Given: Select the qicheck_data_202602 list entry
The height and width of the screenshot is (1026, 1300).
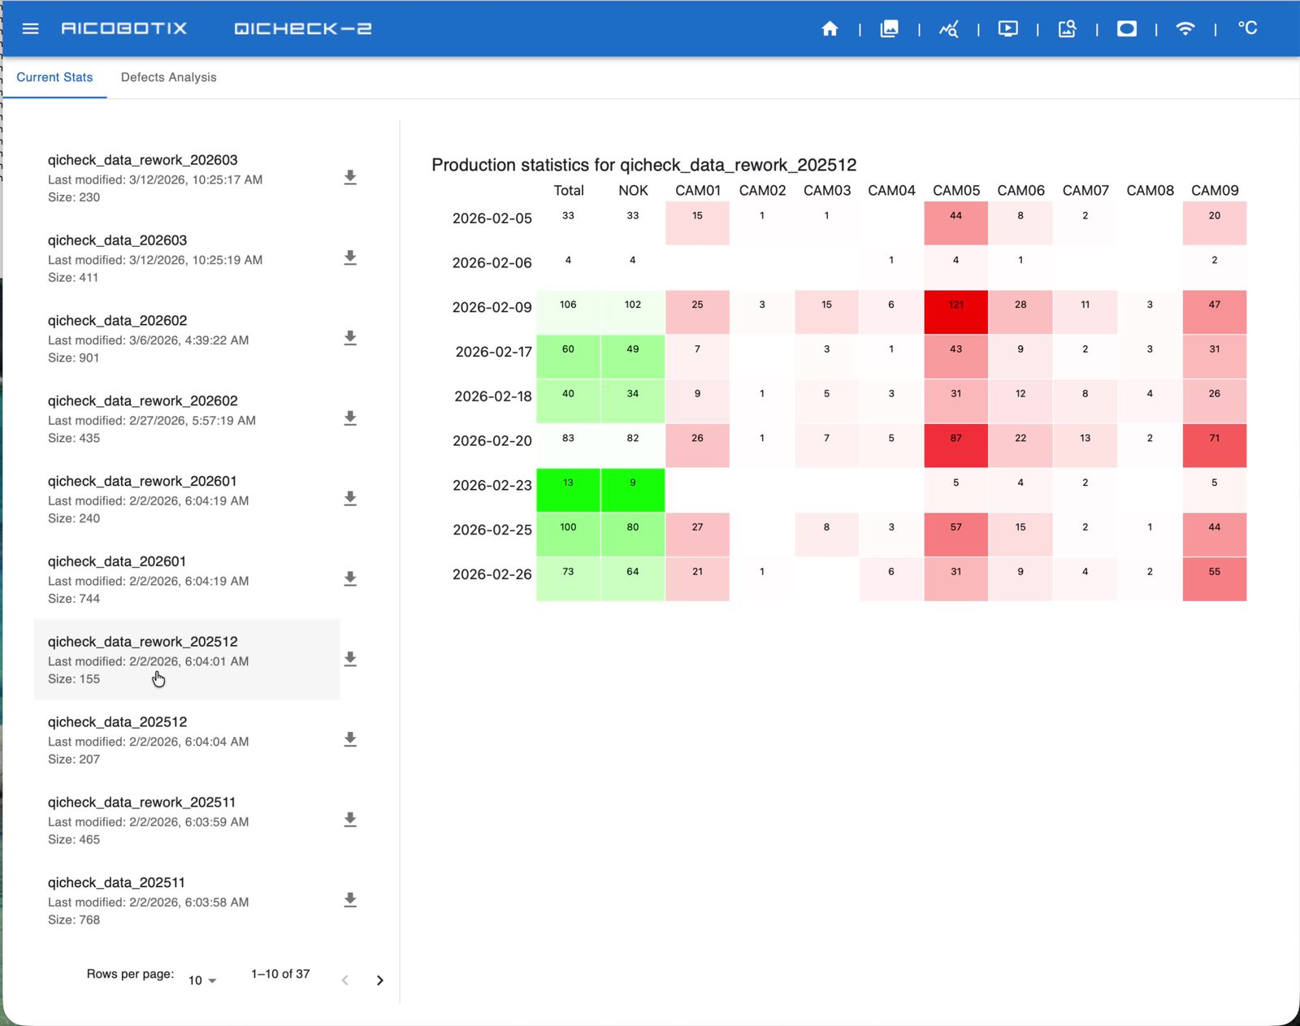Looking at the screenshot, I should pyautogui.click(x=187, y=338).
